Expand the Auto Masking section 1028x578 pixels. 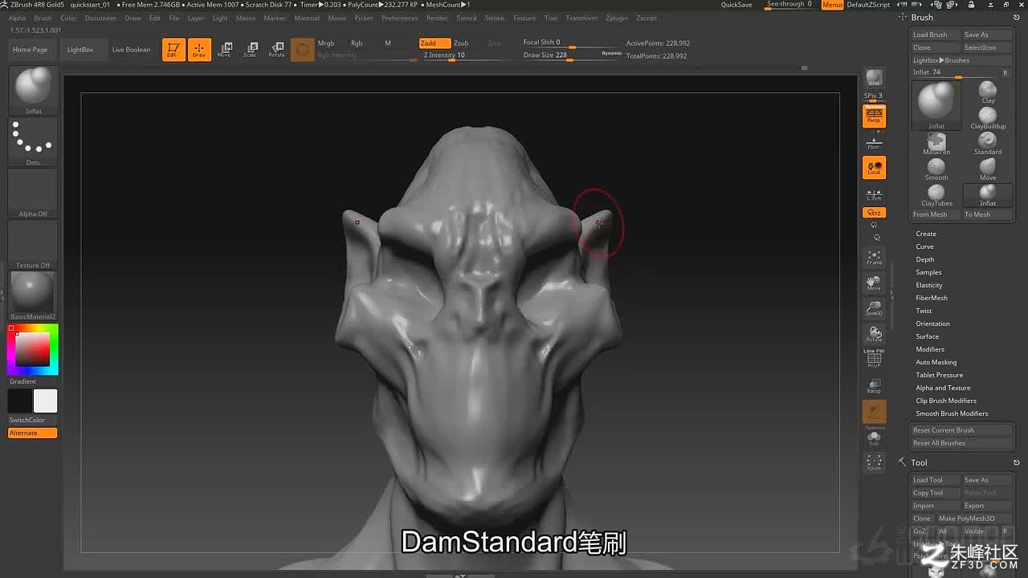coord(936,362)
